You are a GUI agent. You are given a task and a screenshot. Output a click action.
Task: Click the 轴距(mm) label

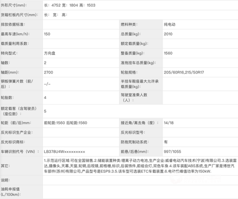(10, 72)
